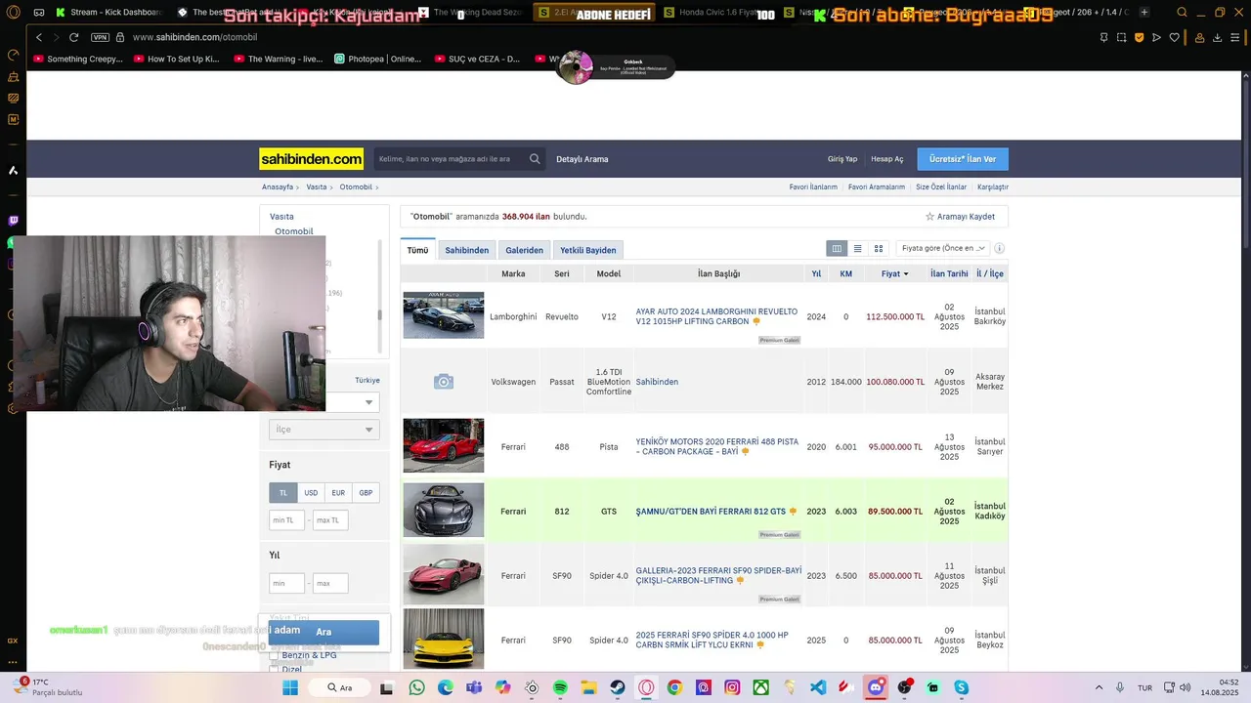The width and height of the screenshot is (1251, 703).
Task: Open Skype from the taskbar
Action: [x=961, y=687]
